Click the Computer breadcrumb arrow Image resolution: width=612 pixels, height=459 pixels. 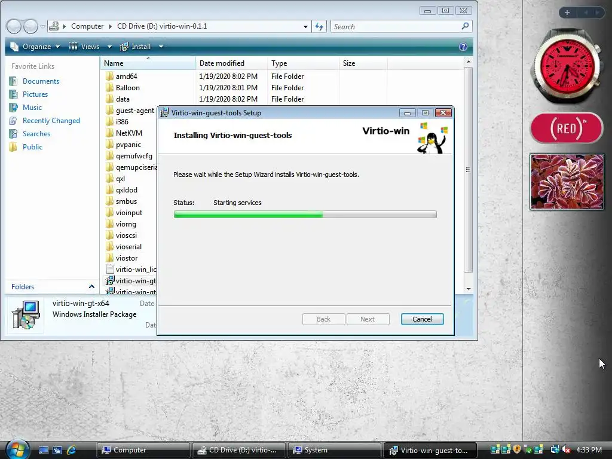(x=64, y=26)
